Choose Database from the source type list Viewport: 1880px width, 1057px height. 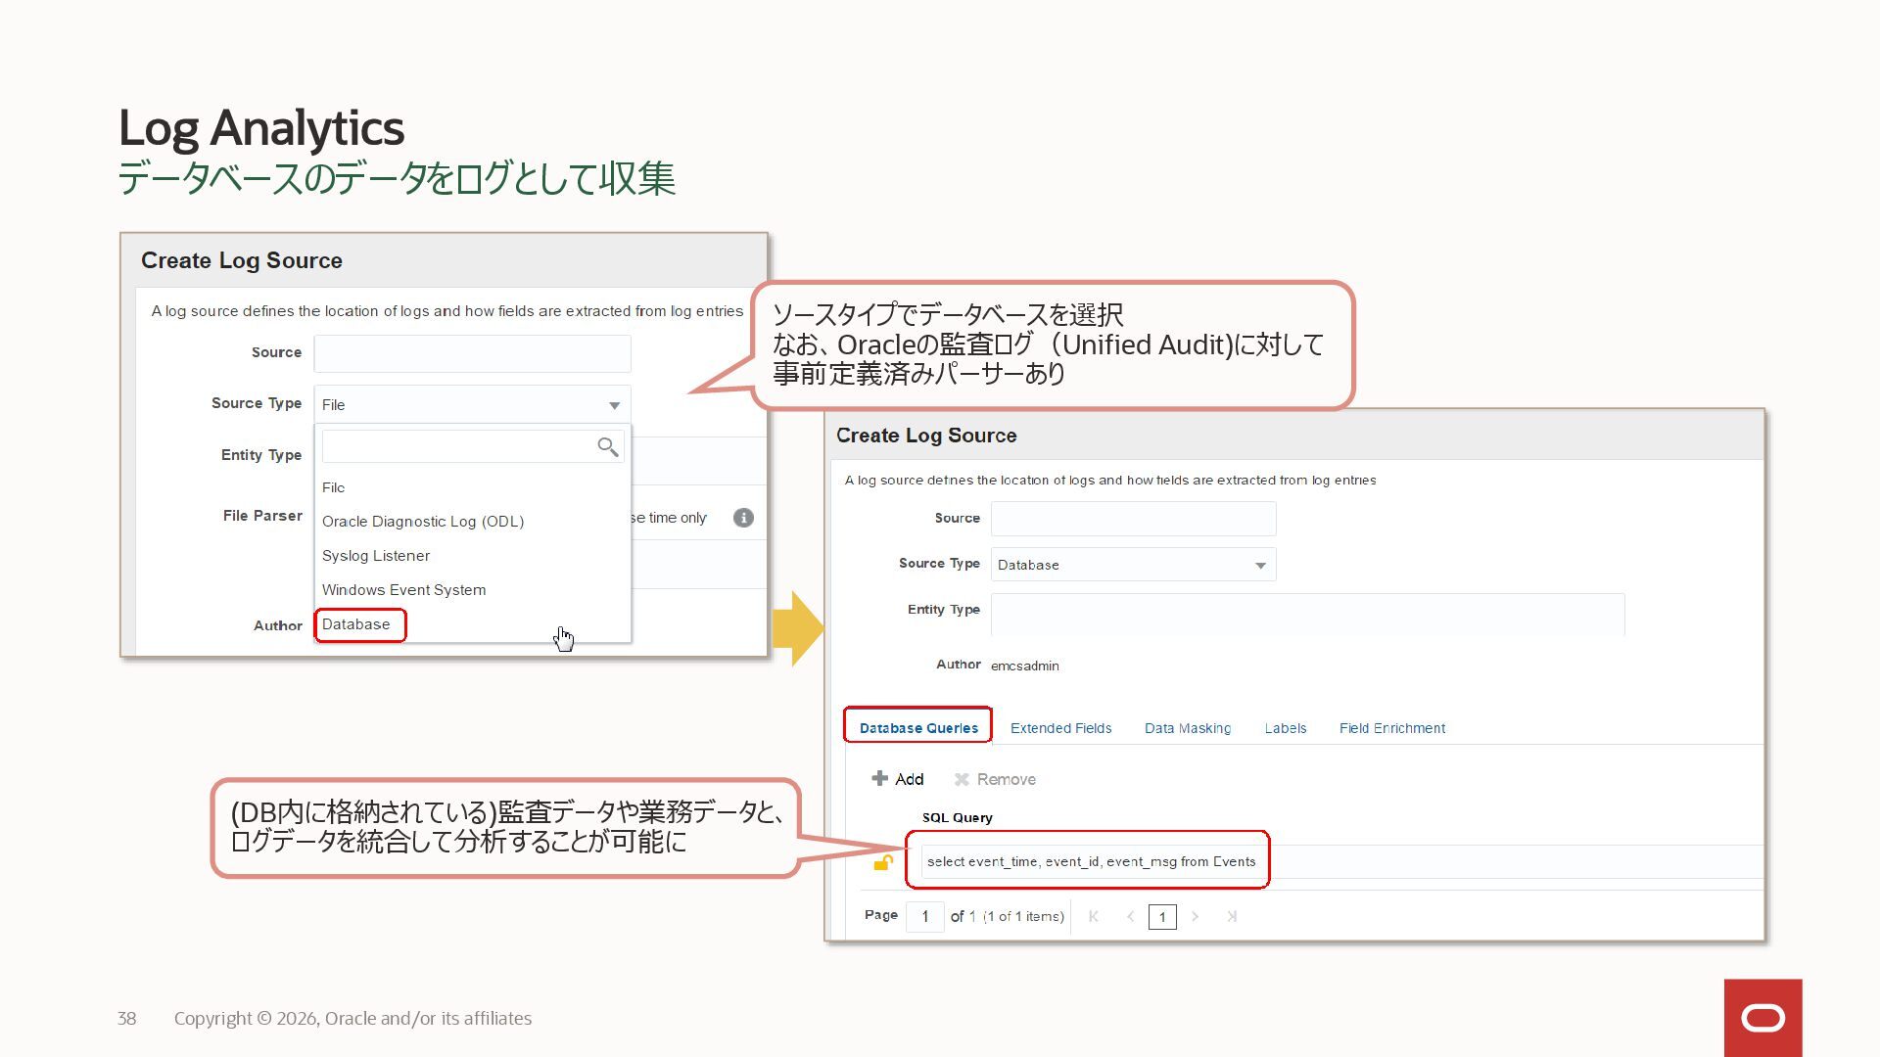356,624
